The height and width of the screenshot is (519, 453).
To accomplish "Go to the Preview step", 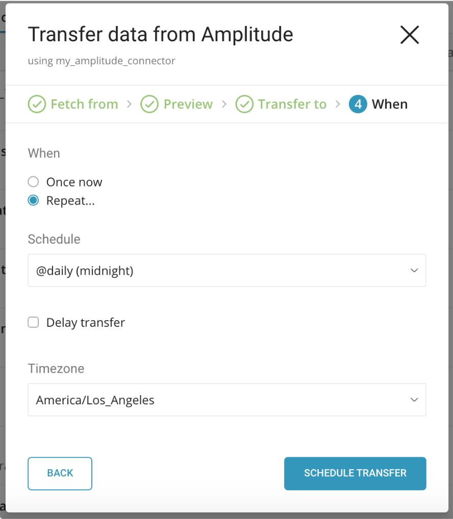I will pyautogui.click(x=188, y=104).
